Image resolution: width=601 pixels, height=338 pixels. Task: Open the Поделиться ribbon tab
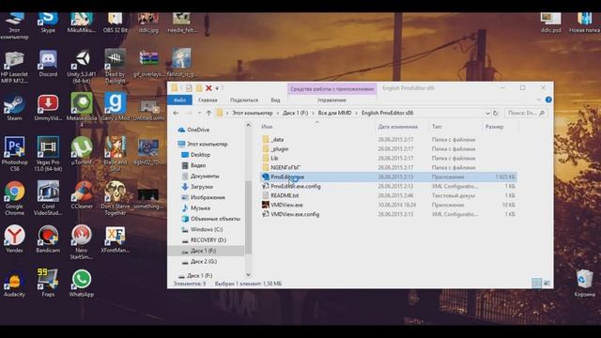tap(244, 100)
